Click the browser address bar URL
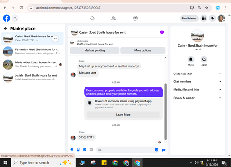Screen dimensions: 231x167 [68, 8]
